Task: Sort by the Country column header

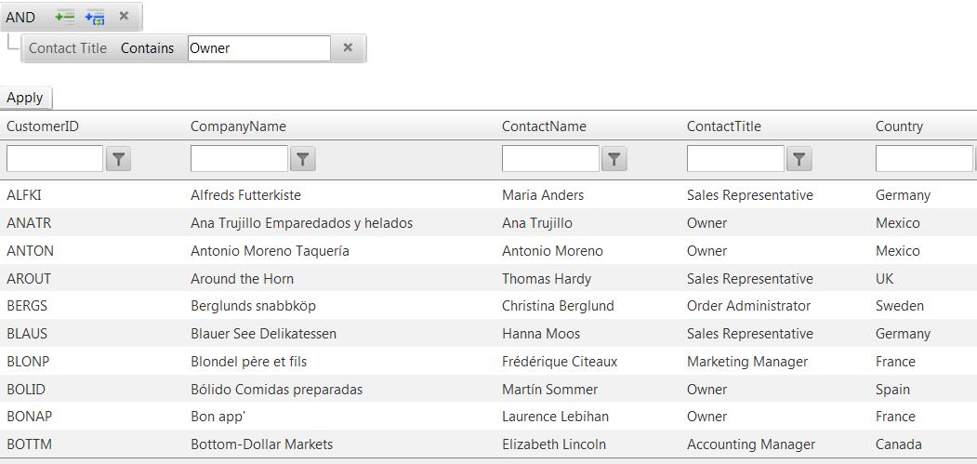Action: (x=899, y=126)
